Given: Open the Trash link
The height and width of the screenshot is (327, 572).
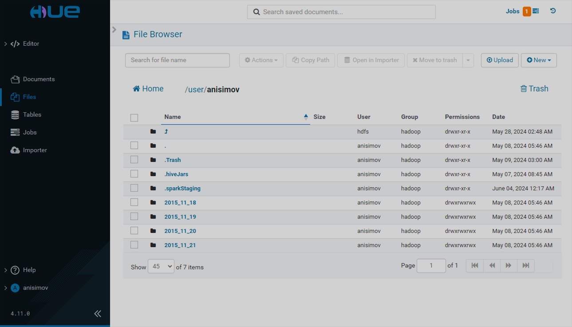Looking at the screenshot, I should (534, 89).
